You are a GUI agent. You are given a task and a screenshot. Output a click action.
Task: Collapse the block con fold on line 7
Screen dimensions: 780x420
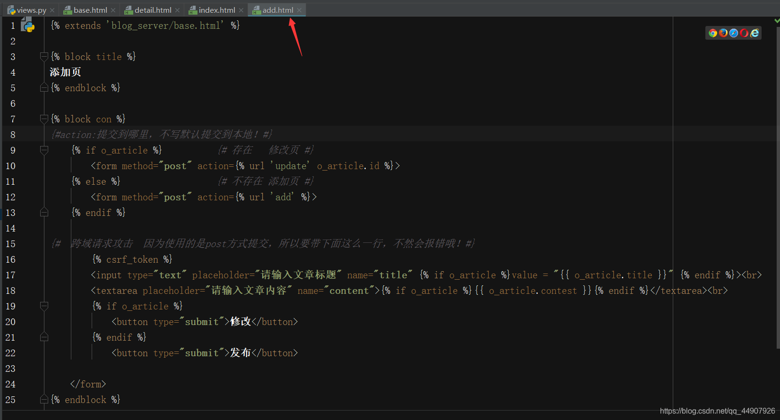44,119
